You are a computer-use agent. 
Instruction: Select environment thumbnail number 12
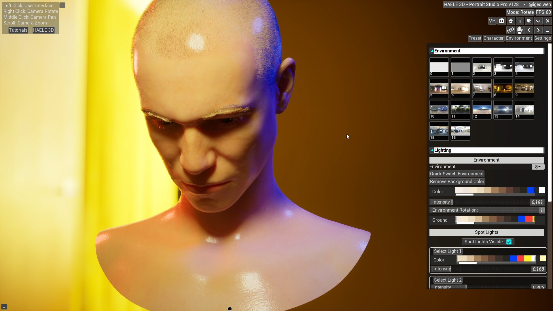point(482,110)
